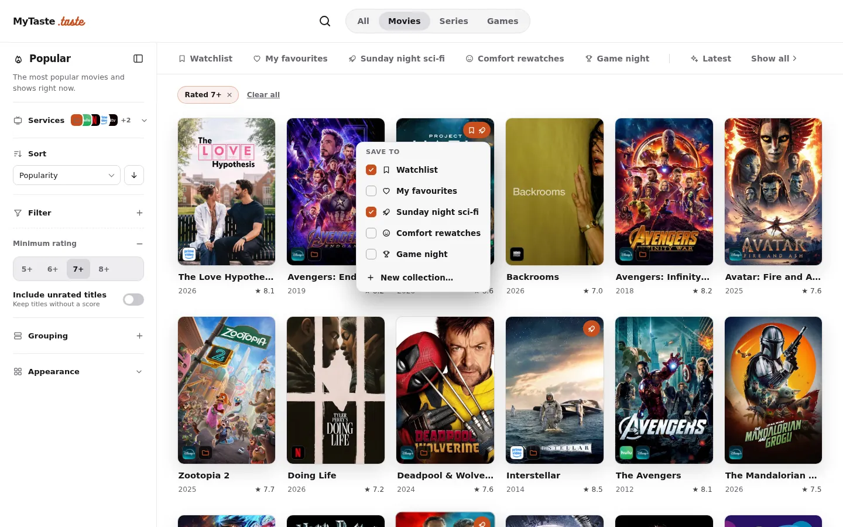Click the stacked streaming service logos

tap(94, 120)
